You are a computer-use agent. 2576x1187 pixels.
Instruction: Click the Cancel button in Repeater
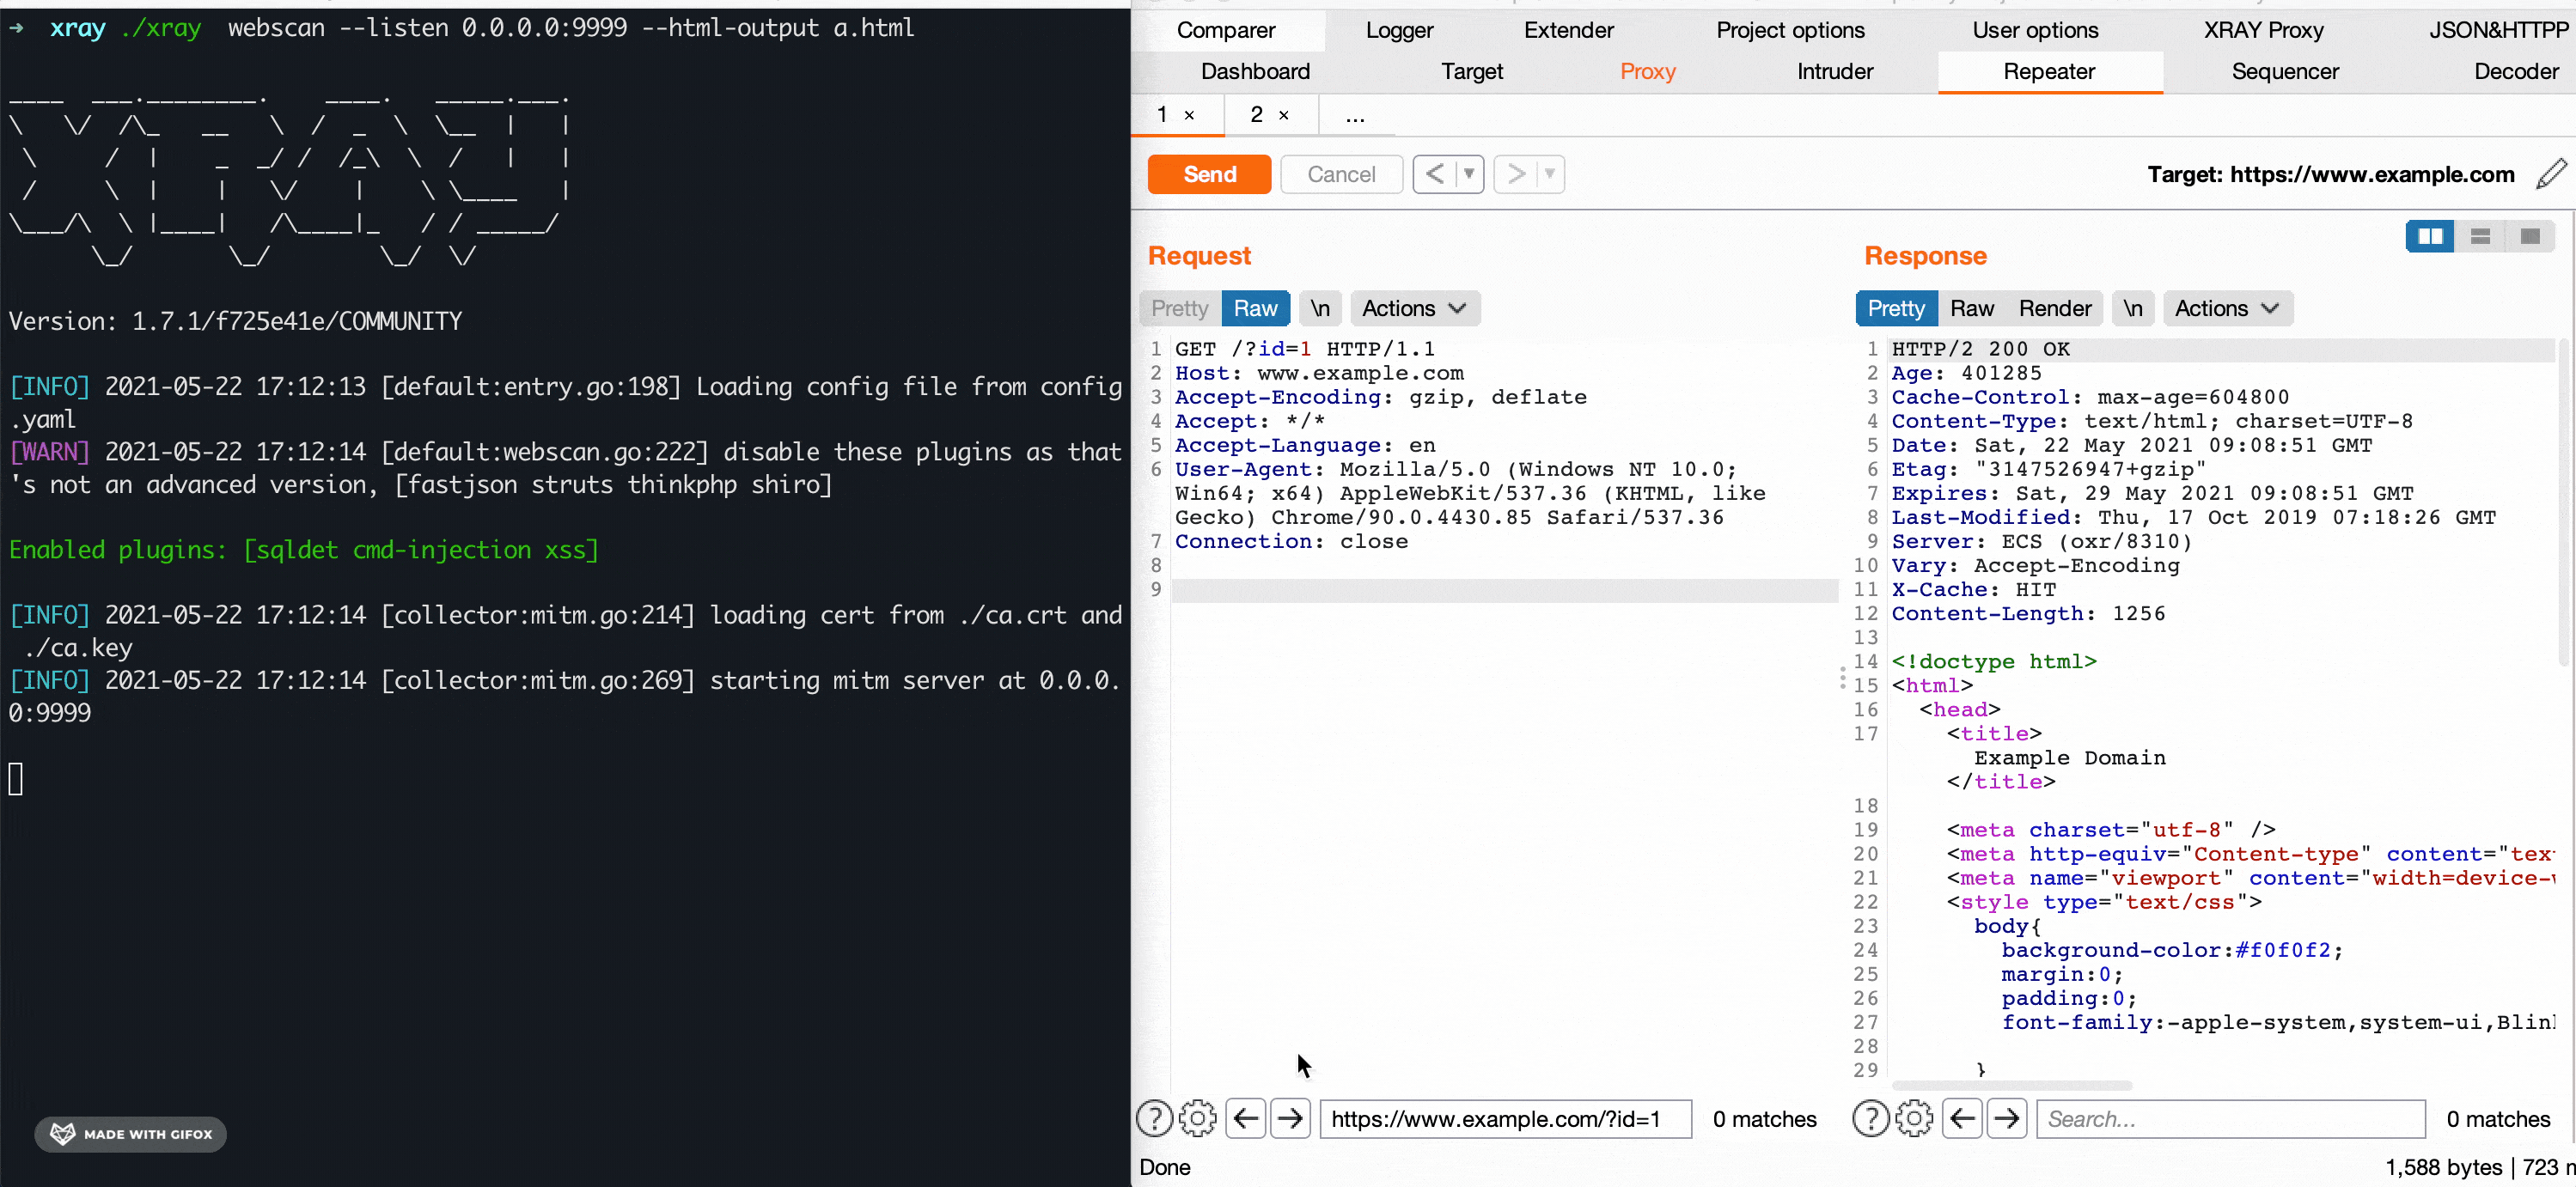click(x=1339, y=174)
